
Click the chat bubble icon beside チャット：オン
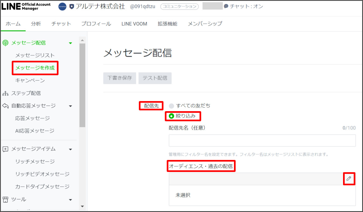pyautogui.click(x=226, y=6)
